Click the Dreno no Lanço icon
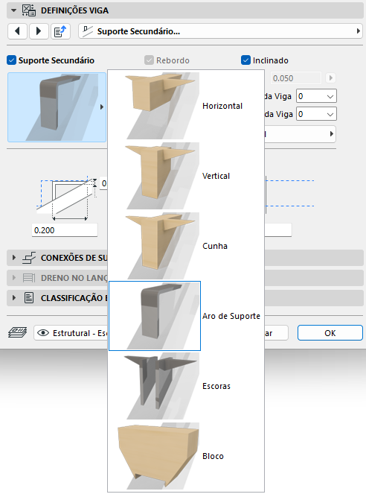This screenshot has height=497, width=366. (29, 278)
